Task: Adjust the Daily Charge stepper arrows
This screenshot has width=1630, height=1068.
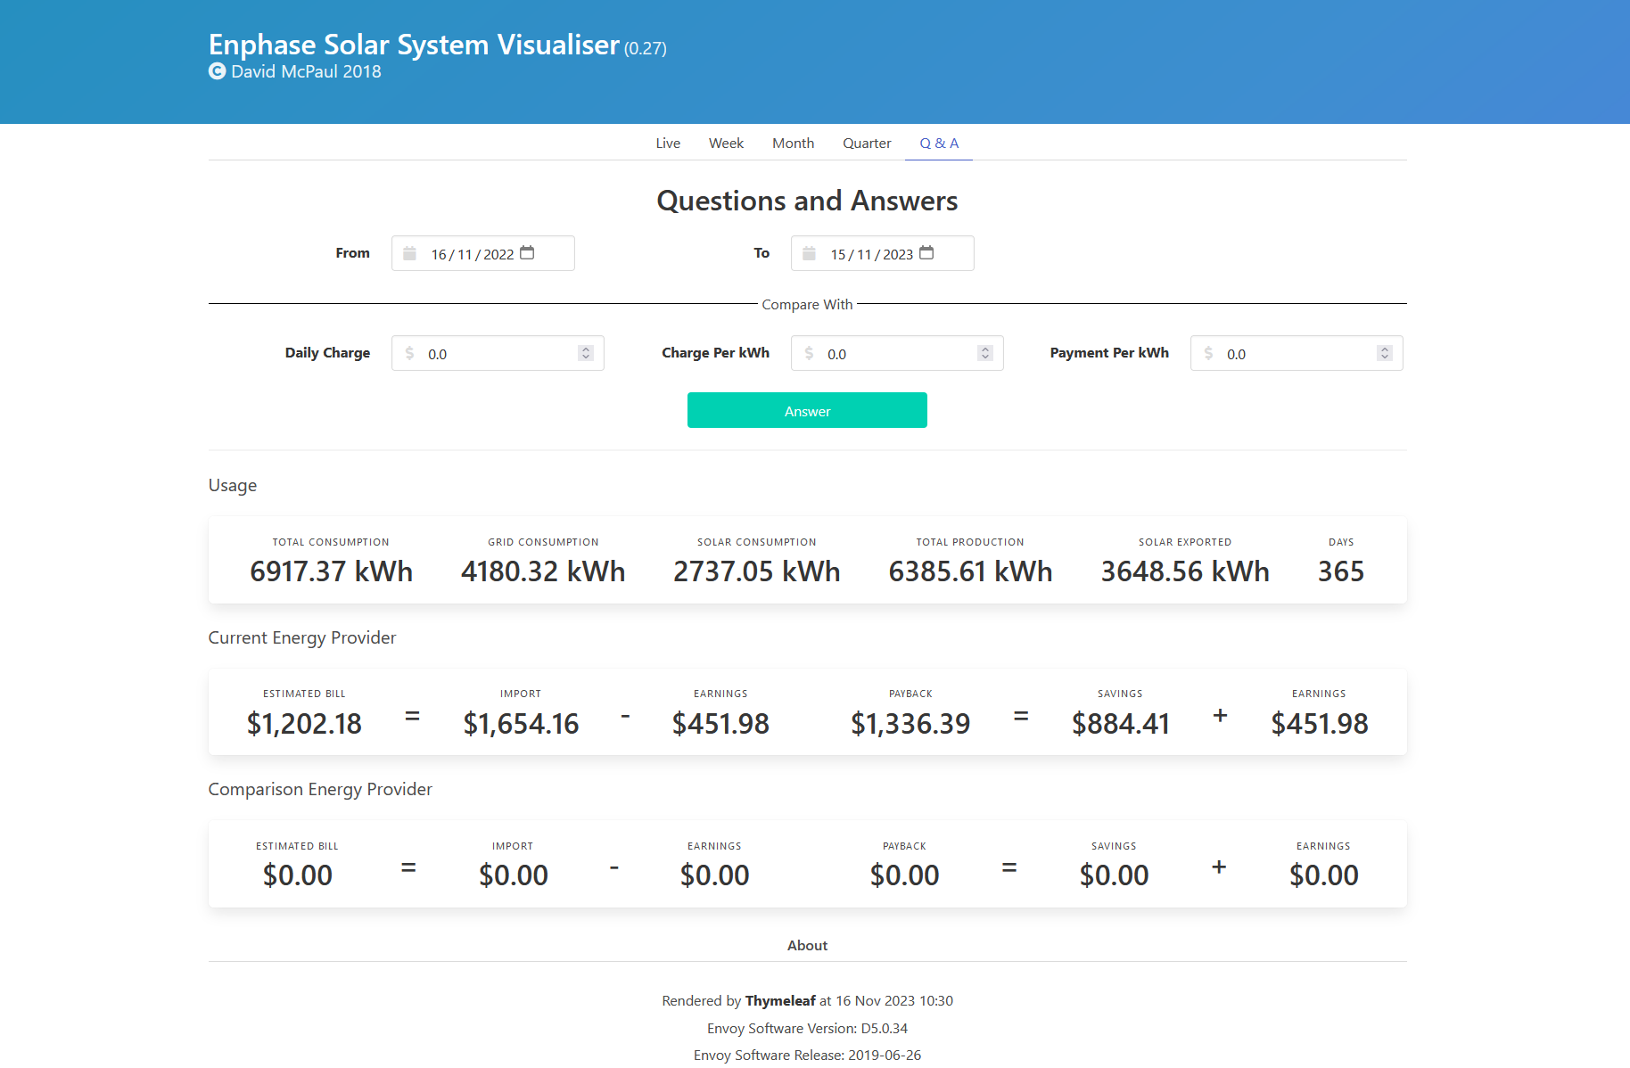Action: (x=586, y=353)
